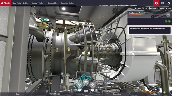Image resolution: width=172 pixels, height=96 pixels.
Task: Reset the procedure
Action: [161, 8]
